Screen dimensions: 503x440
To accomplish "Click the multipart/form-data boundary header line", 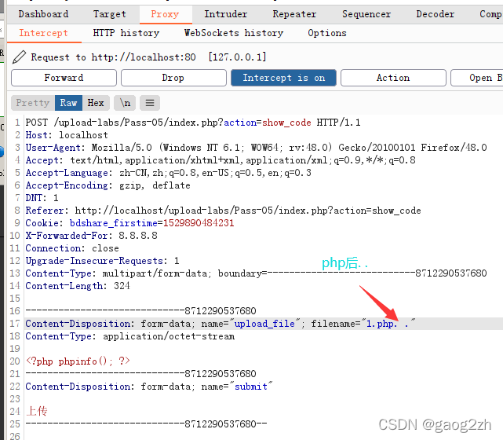I will tap(256, 273).
